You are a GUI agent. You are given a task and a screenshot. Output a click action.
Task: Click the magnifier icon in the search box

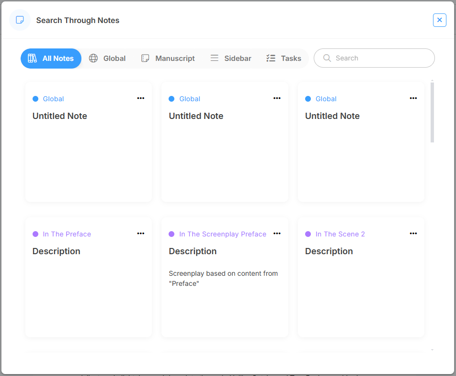tap(327, 58)
